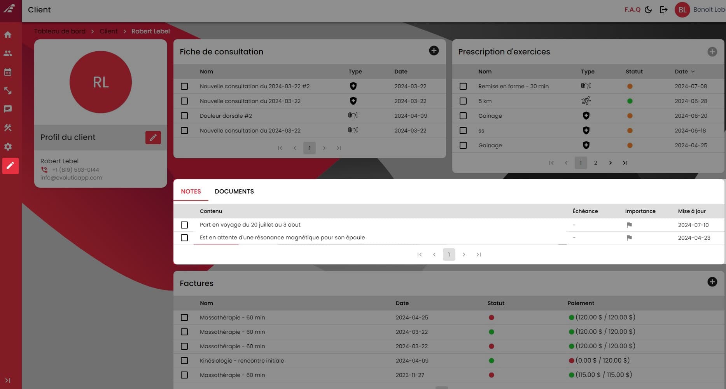Screen dimensions: 726x389
Task: Click the RL client avatar
Action: click(x=101, y=82)
